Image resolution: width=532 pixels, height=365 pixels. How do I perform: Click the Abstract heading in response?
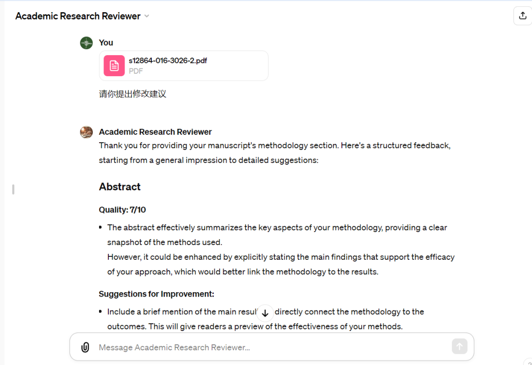pyautogui.click(x=119, y=187)
